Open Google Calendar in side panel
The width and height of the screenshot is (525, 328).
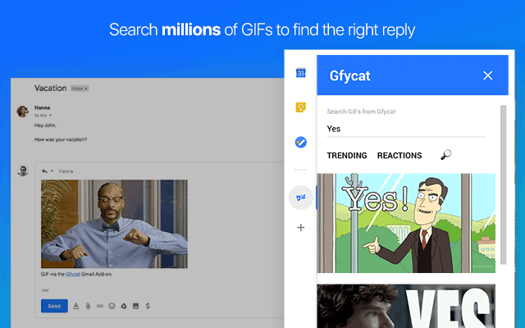[x=300, y=73]
